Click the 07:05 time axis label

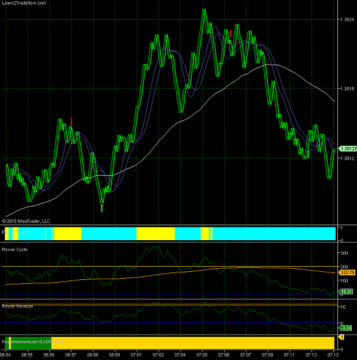coord(202,355)
